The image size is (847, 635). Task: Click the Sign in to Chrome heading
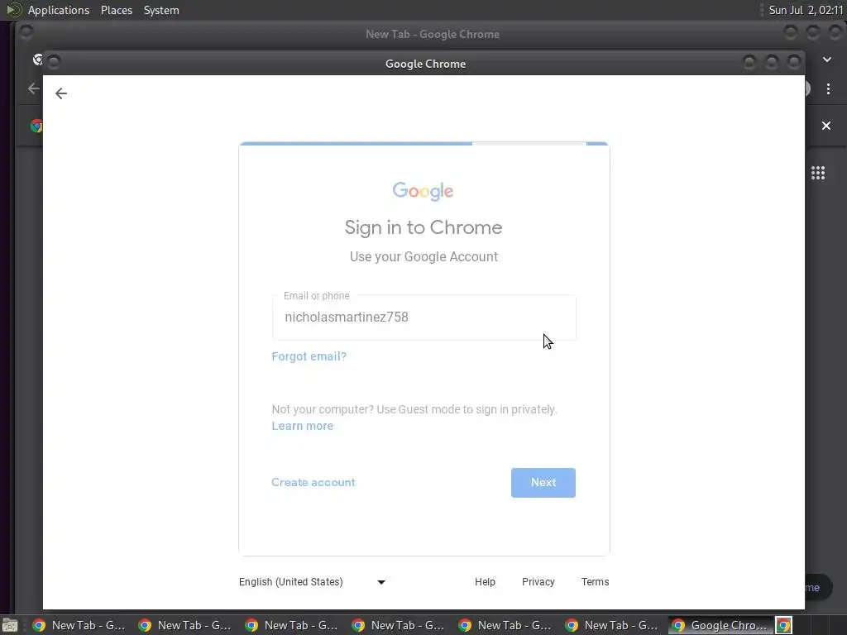[x=423, y=227]
